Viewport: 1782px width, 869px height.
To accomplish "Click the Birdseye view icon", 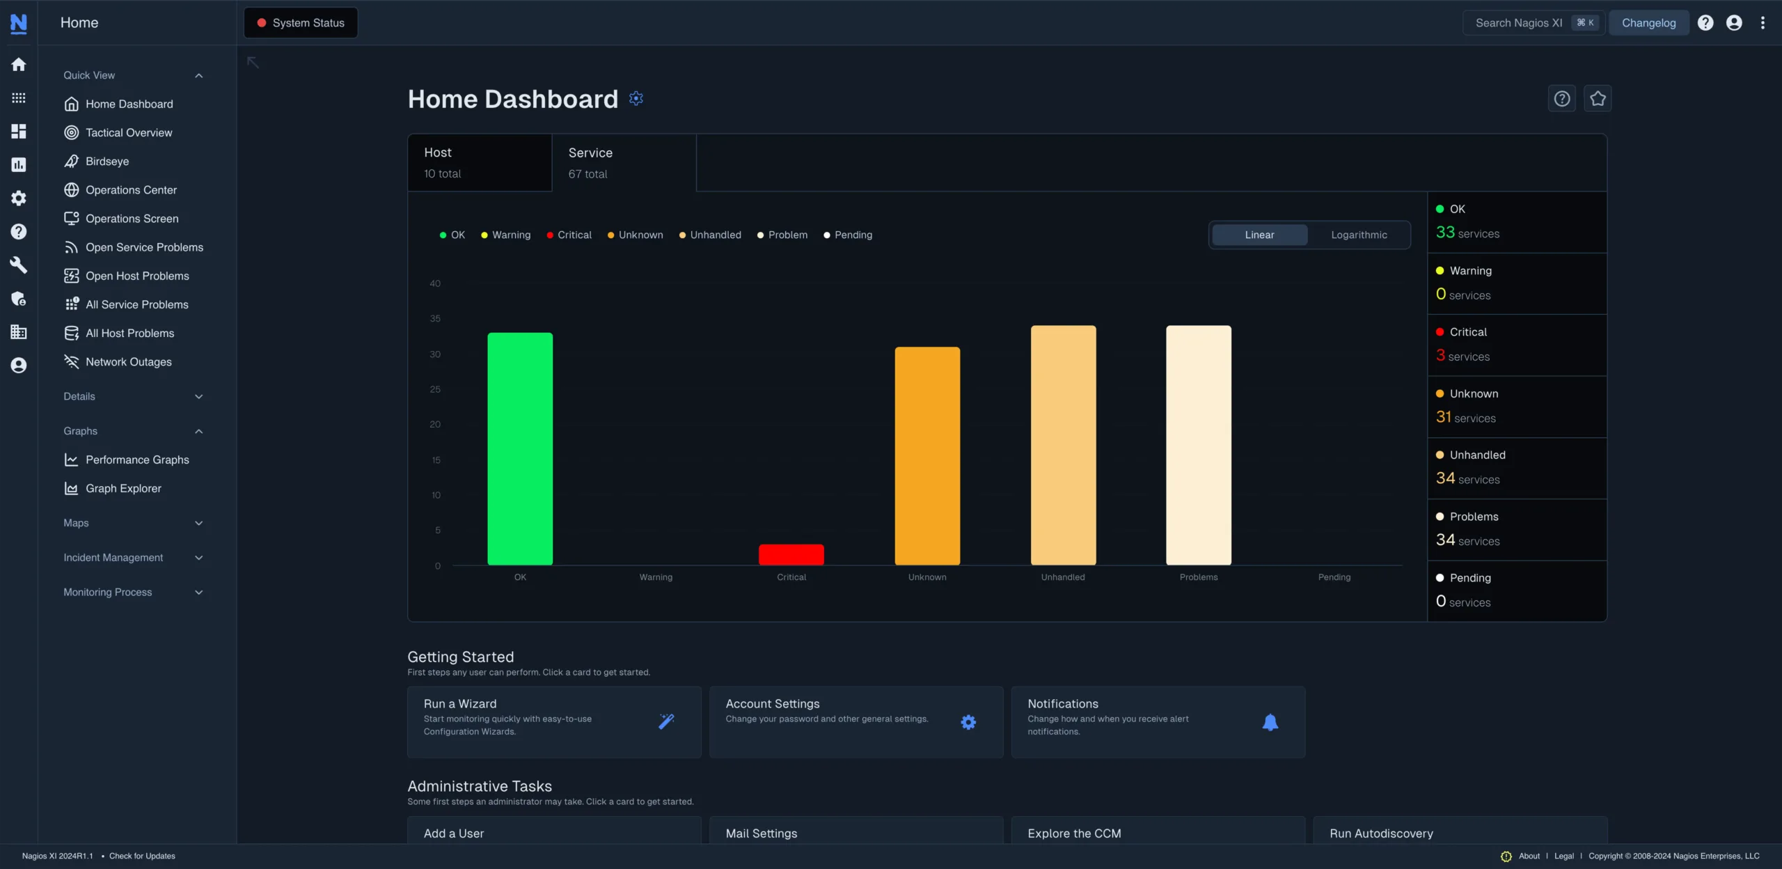I will [x=70, y=162].
